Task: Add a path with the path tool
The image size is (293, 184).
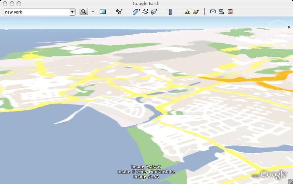Action: coord(145,12)
